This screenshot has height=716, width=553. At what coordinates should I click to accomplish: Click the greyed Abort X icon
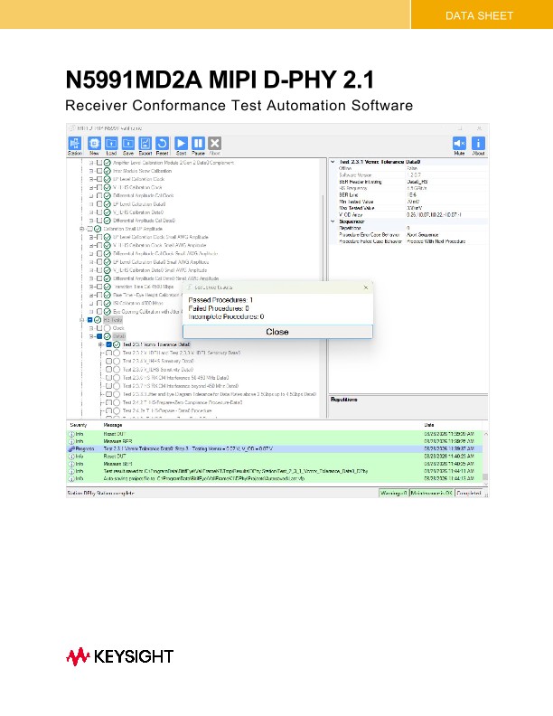tap(215, 144)
